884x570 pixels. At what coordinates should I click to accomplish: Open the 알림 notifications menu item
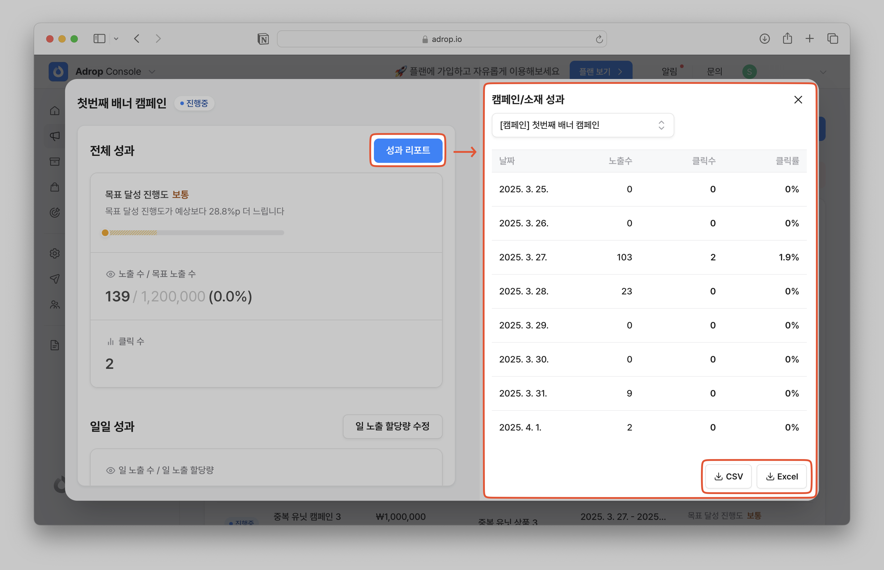pos(669,71)
